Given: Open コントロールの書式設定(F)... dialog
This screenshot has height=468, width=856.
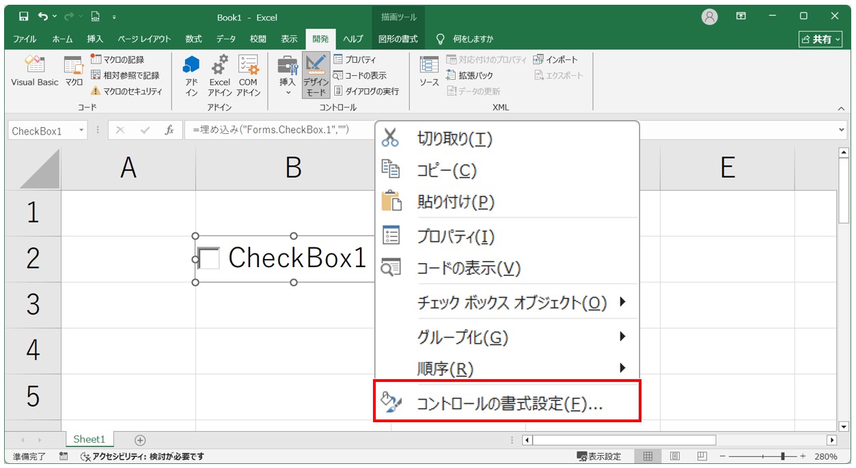Looking at the screenshot, I should 507,403.
